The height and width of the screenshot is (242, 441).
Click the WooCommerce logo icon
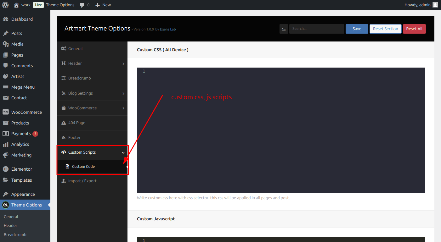point(6,112)
